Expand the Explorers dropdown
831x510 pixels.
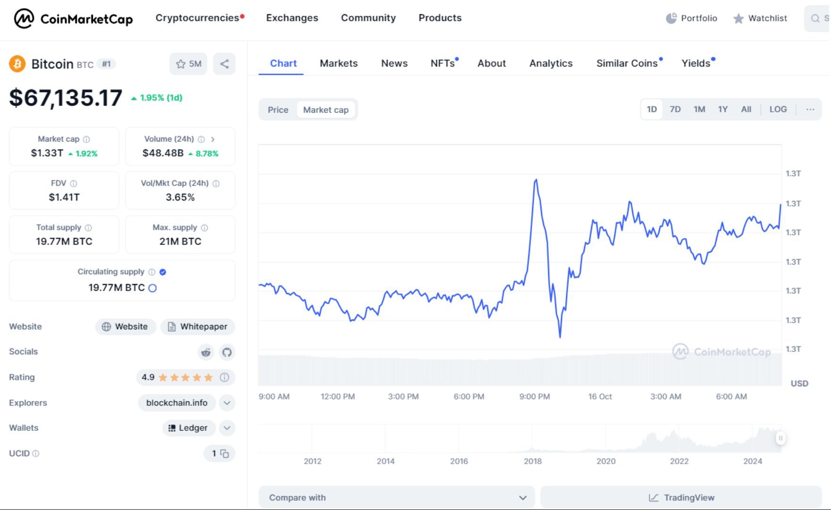click(x=227, y=403)
